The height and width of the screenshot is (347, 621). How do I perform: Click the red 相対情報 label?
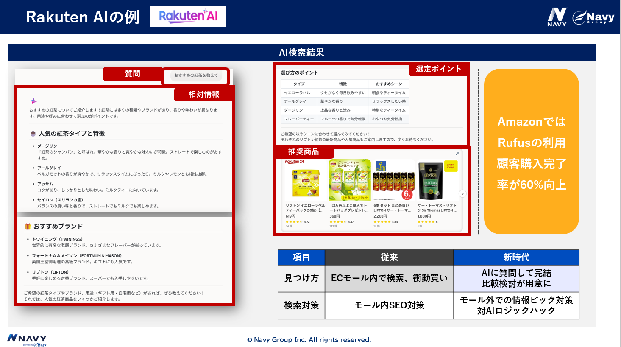pos(203,94)
